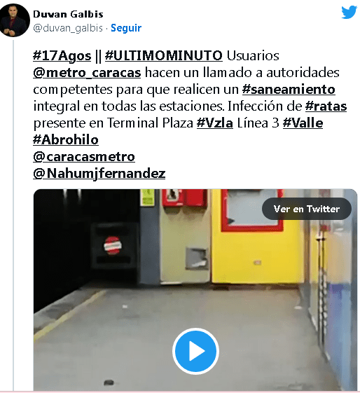
Task: Open the #17Agos hashtag
Action: pyautogui.click(x=62, y=55)
